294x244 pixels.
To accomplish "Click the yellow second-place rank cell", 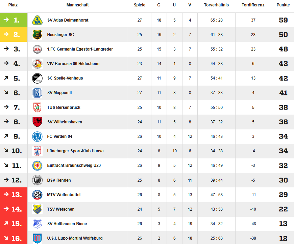I will tap(14, 35).
